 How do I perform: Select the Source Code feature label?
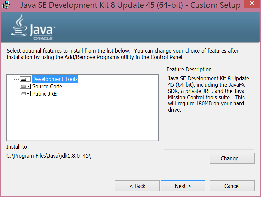tap(47, 87)
